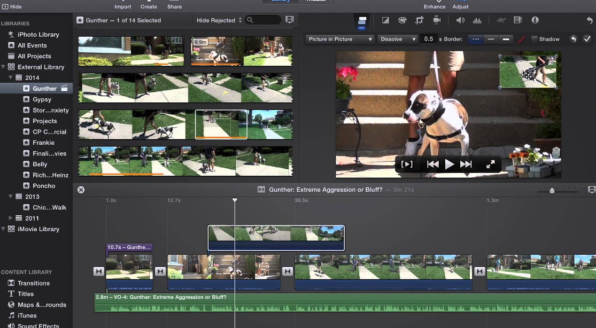Collapse the 2014 folder in libraries
Image resolution: width=596 pixels, height=328 pixels.
pyautogui.click(x=11, y=78)
